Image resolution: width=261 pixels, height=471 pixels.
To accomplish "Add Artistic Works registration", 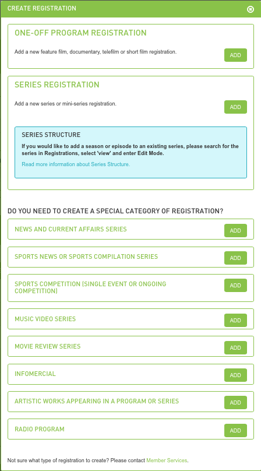I will pyautogui.click(x=235, y=403).
